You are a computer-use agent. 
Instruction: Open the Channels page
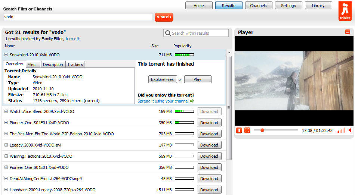(x=258, y=6)
